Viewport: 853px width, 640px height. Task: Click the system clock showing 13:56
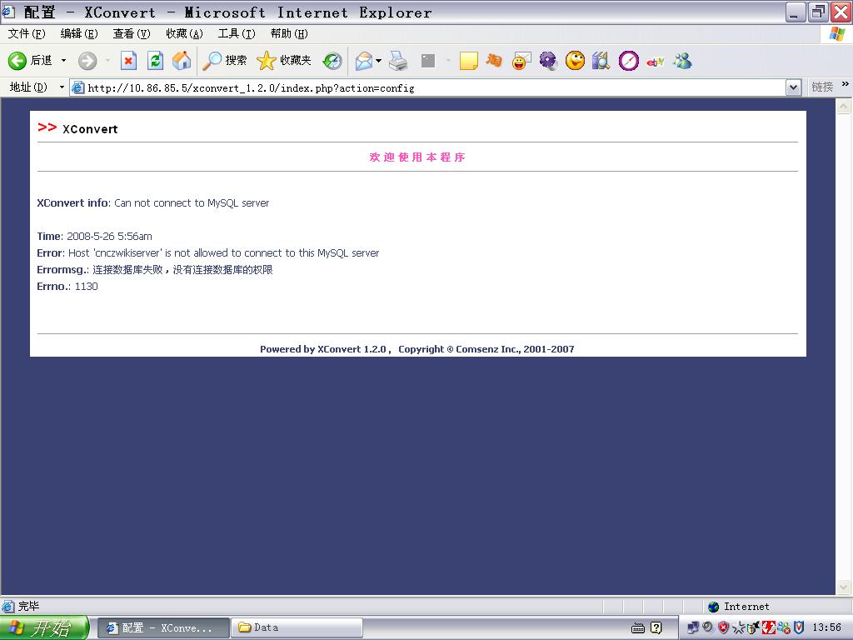826,628
